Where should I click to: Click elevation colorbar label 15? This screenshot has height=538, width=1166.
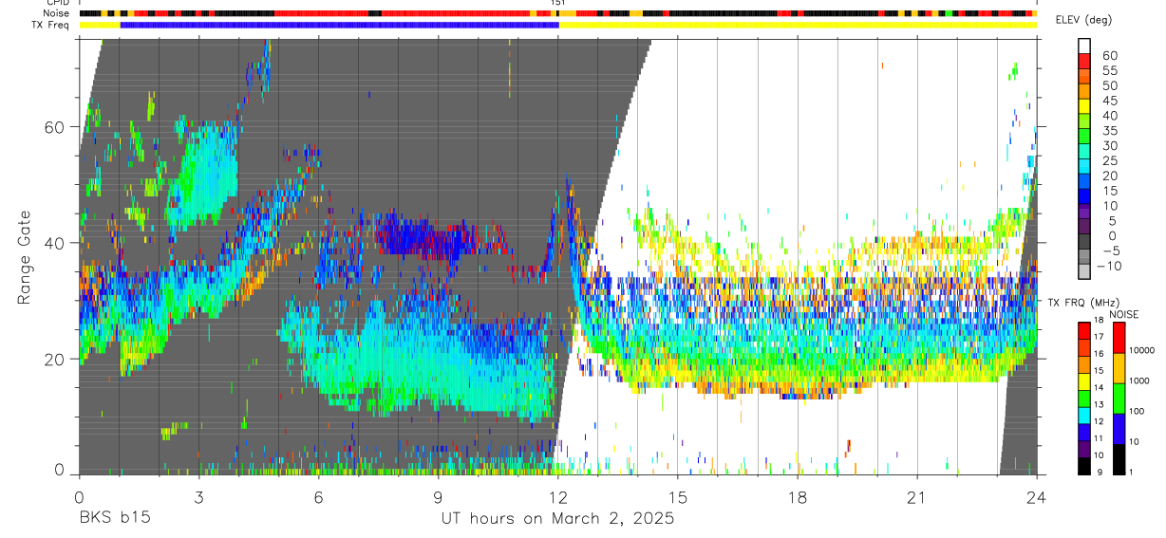point(1109,191)
